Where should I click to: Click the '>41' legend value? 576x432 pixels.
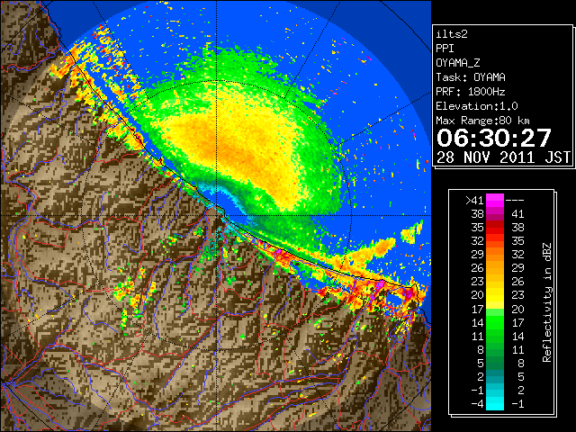pyautogui.click(x=474, y=200)
